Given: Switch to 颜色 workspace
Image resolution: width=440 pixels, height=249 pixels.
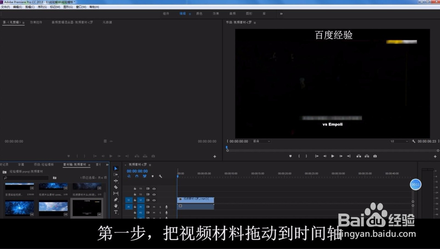Looking at the screenshot, I should [199, 14].
